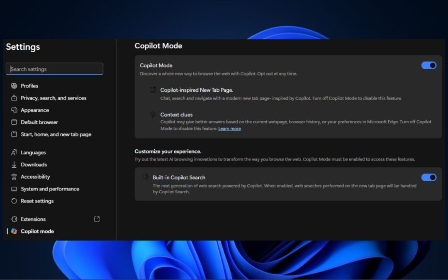Click the Learn more link
The height and width of the screenshot is (280, 448).
(x=229, y=129)
